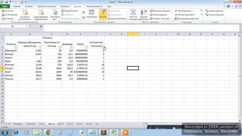This screenshot has height=136, width=242.
Task: Switch to the Вид ribbon tab
Action: 109,6
